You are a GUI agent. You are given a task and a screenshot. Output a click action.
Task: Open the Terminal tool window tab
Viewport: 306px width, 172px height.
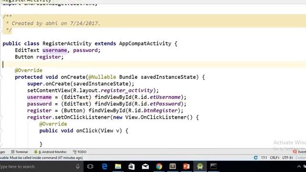coord(20,152)
